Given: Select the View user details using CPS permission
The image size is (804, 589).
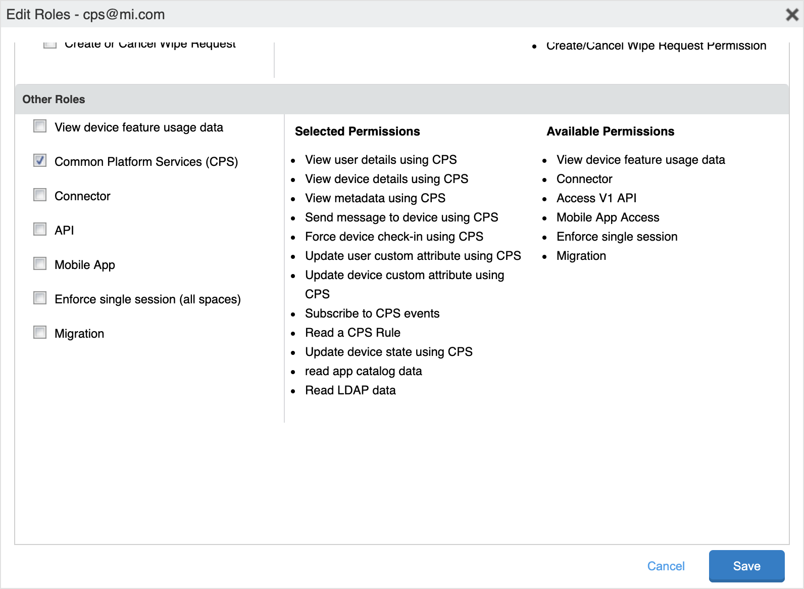Looking at the screenshot, I should tap(381, 159).
